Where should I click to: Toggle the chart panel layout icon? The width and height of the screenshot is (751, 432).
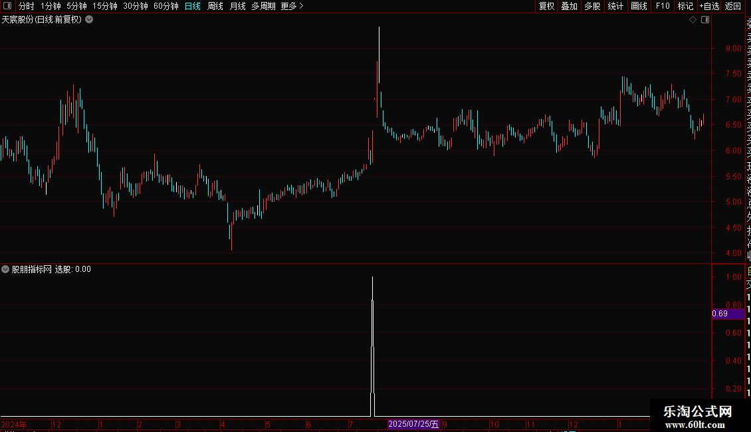click(705, 20)
